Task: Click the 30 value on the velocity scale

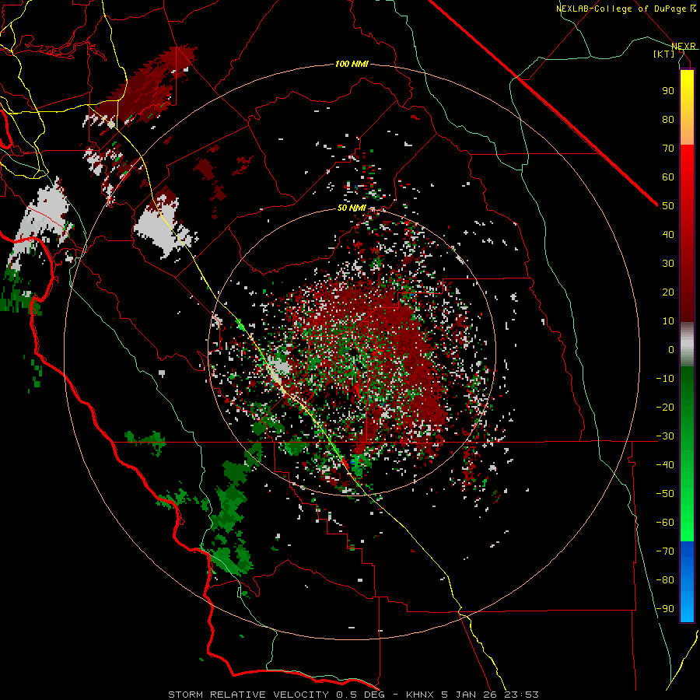Action: pyautogui.click(x=668, y=264)
